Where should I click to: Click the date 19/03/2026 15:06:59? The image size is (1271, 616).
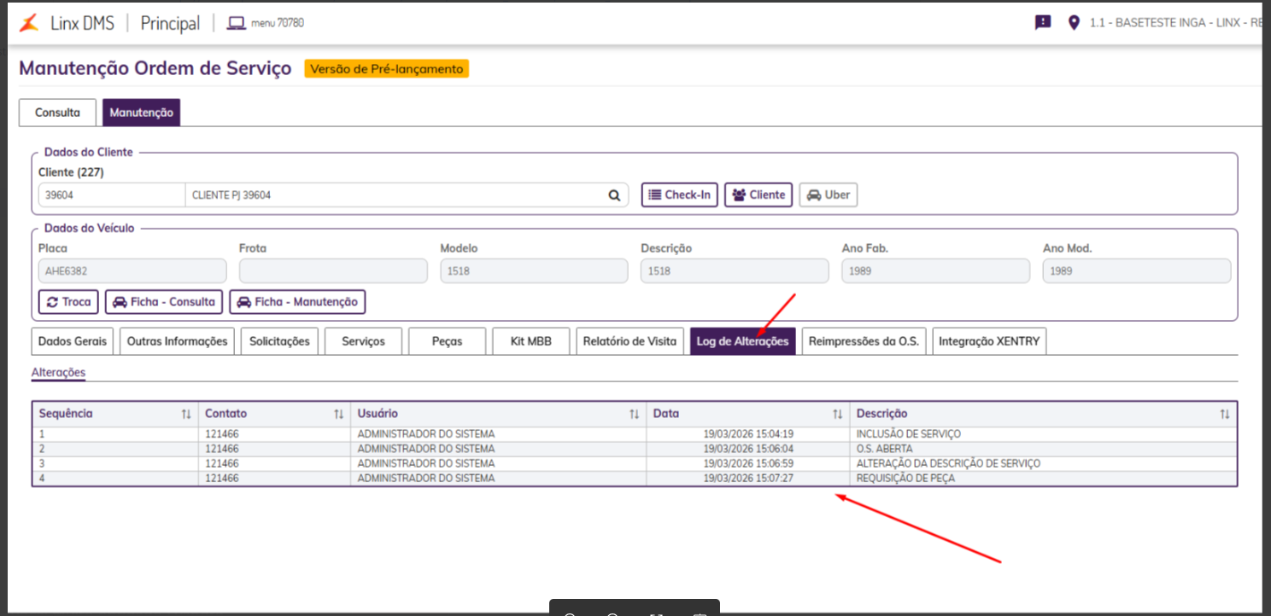[x=748, y=464]
